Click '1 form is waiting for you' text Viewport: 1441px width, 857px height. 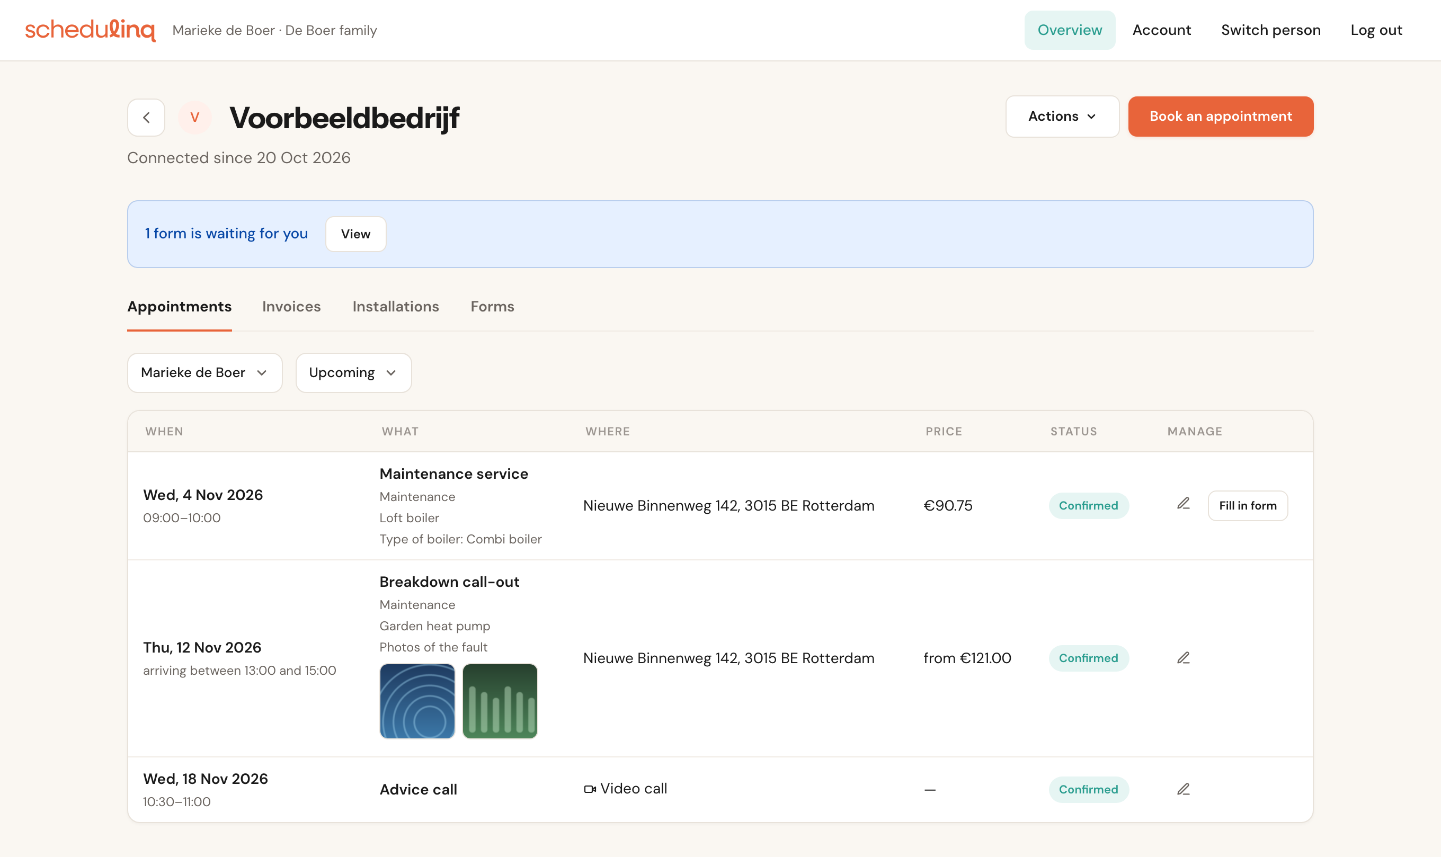click(x=226, y=234)
